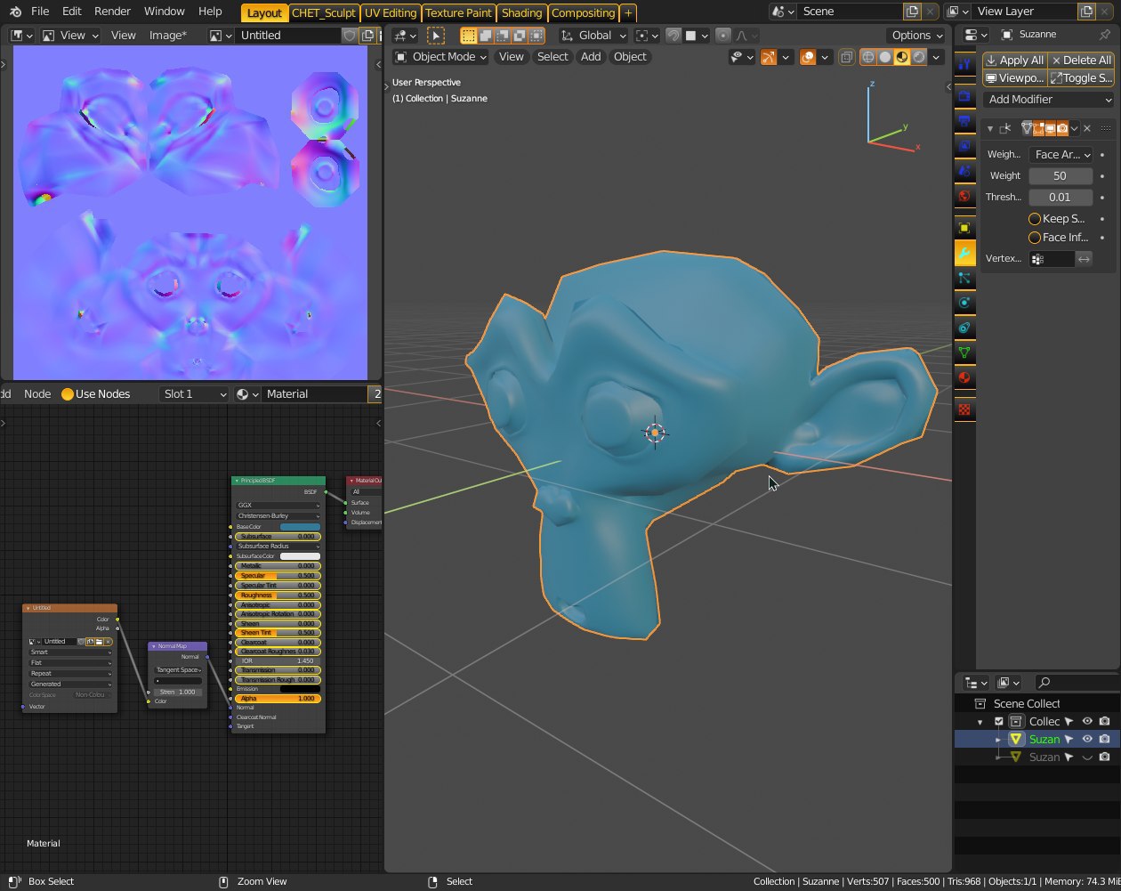
Task: Open the World properties tab
Action: pyautogui.click(x=964, y=196)
